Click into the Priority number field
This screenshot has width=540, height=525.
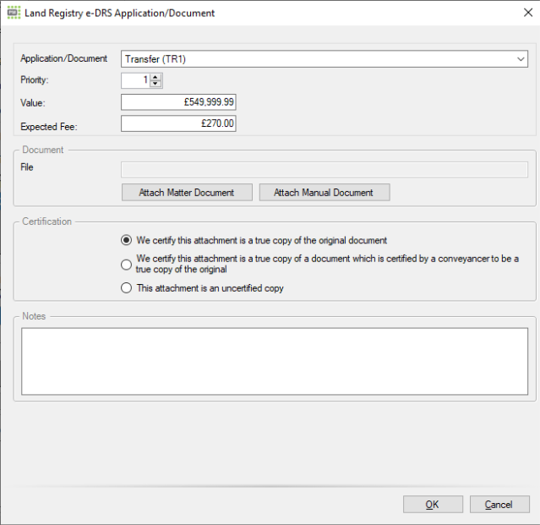click(136, 80)
